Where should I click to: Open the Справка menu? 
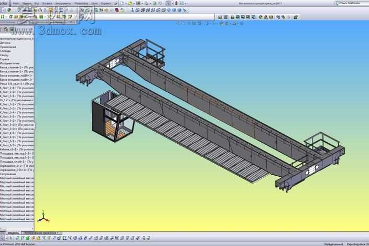point(106,4)
